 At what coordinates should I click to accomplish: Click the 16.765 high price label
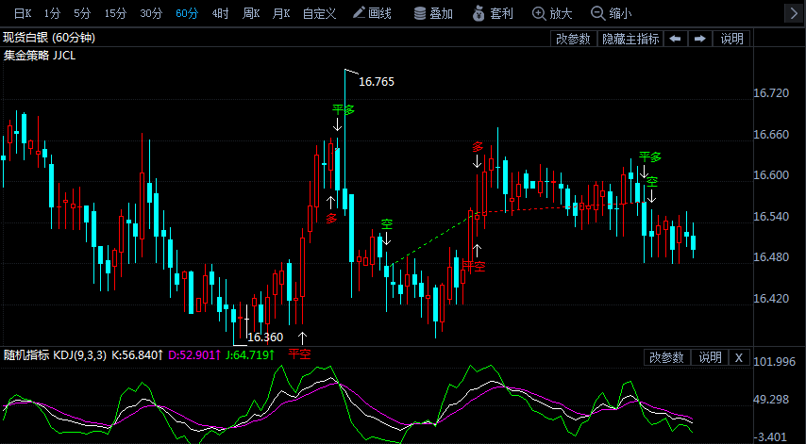coord(376,82)
